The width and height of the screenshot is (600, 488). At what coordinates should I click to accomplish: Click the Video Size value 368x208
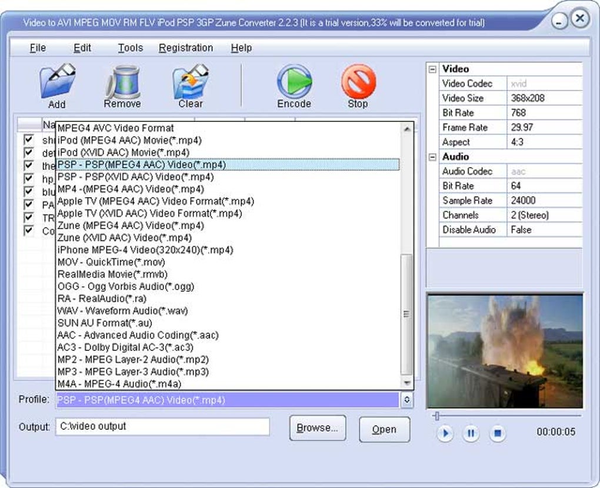527,98
